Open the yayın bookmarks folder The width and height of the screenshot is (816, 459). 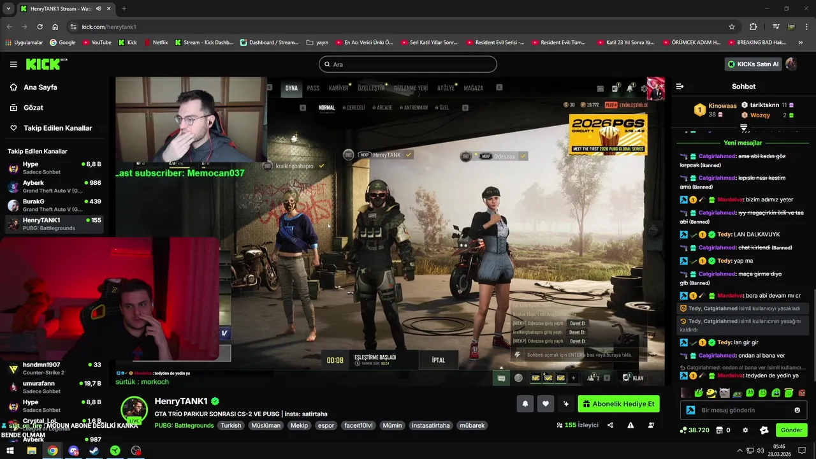(x=317, y=43)
